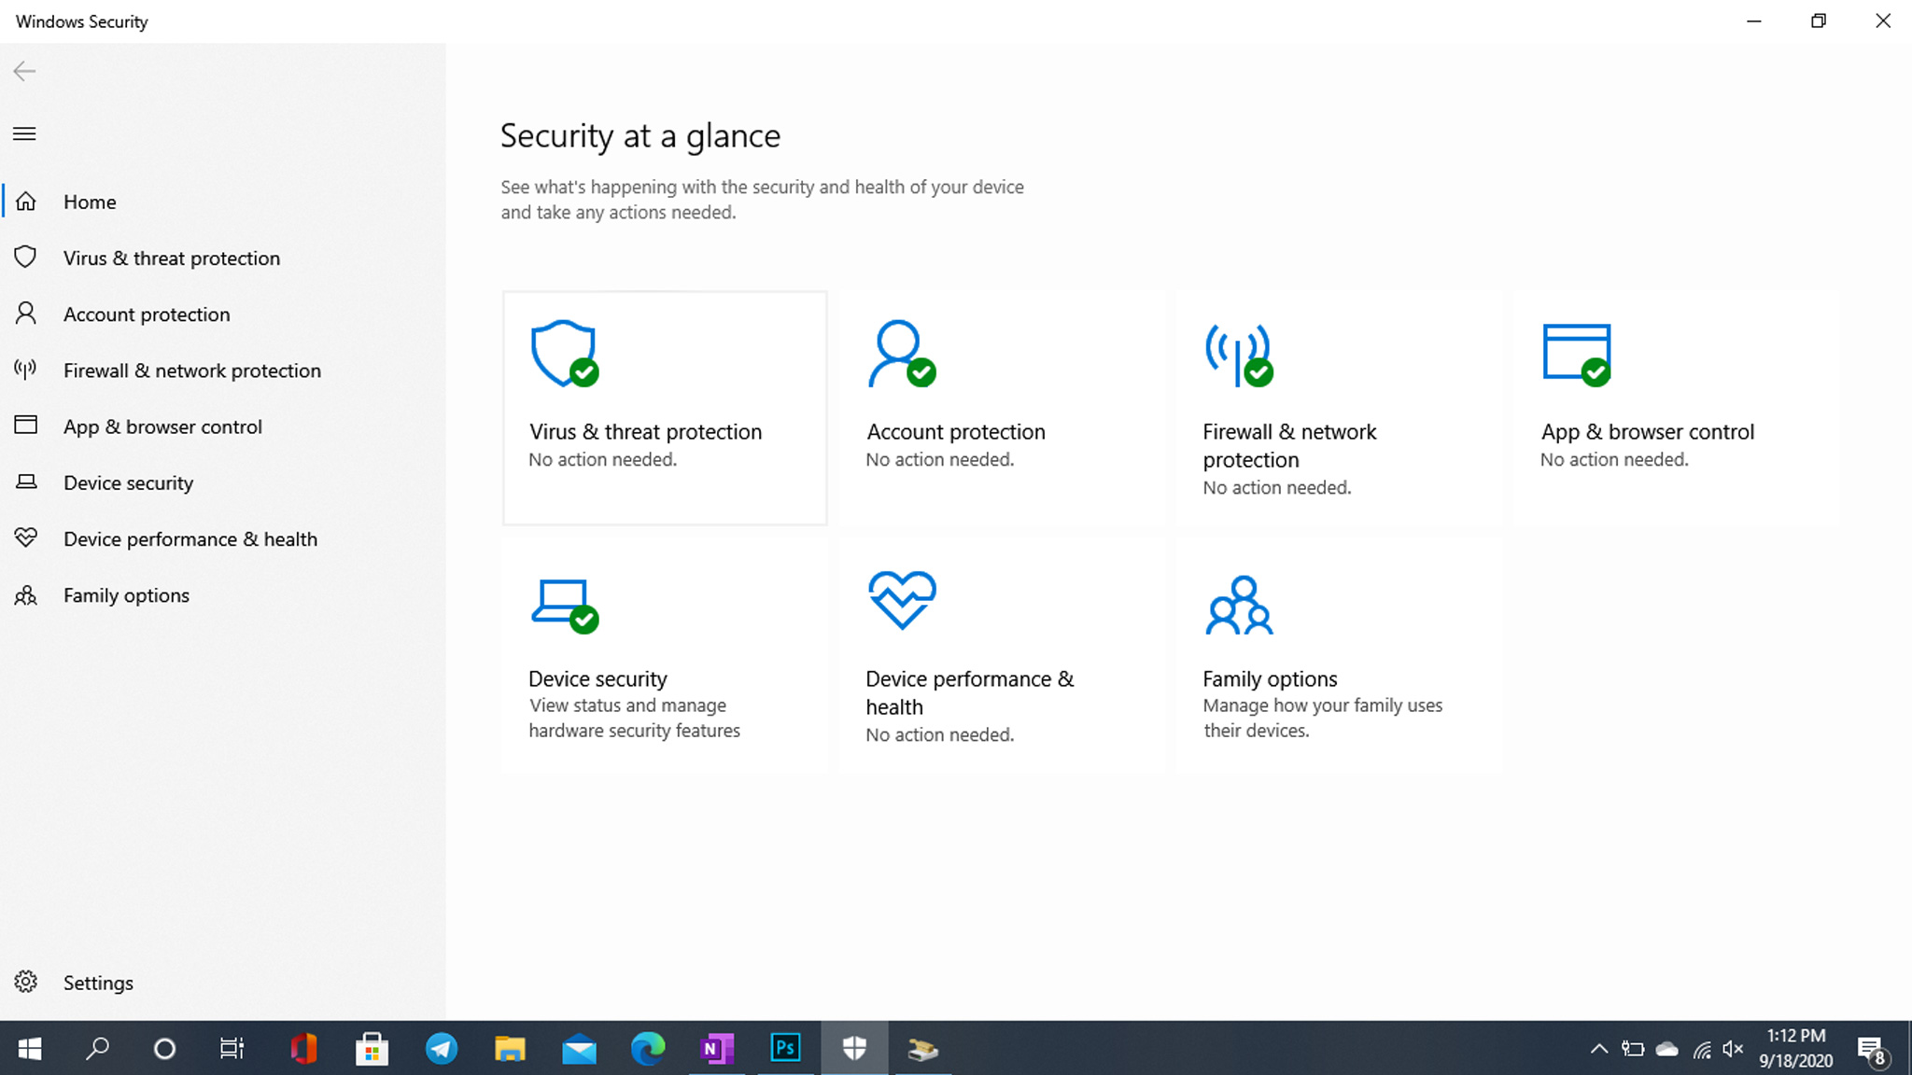Open Account protection from the sidebar

coord(147,314)
